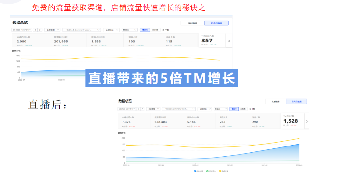Viewport: 351px width, 178px height.
Task: Select card showing 103
Action: [x=142, y=41]
